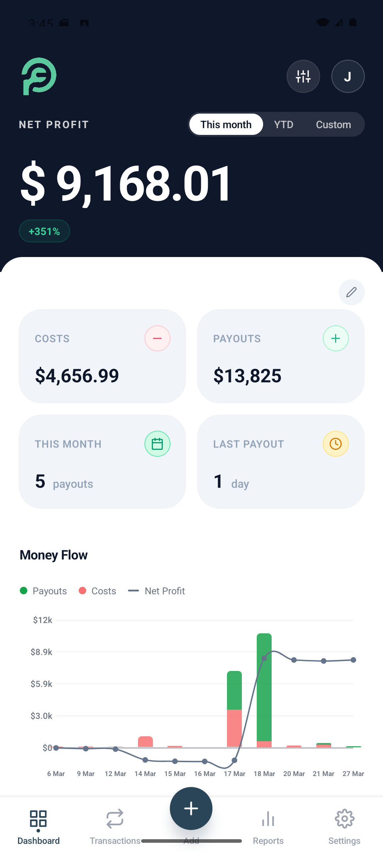Screen dimensions: 383x852
Task: Open the Custom date range selector
Action: click(333, 124)
